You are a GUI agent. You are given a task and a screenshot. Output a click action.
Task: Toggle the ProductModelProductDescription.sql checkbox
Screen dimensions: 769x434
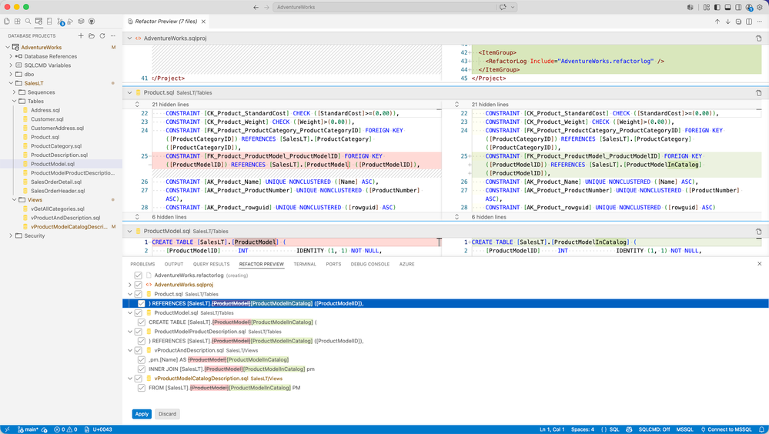(139, 332)
